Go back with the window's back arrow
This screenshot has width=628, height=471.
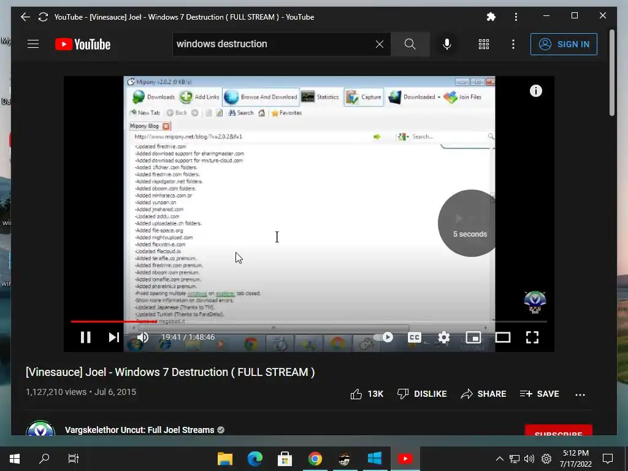25,17
